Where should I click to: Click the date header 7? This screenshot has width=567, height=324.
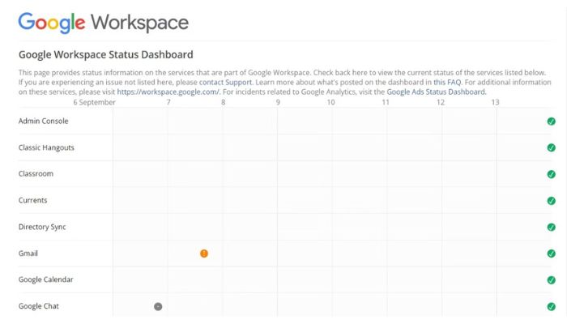click(x=168, y=102)
